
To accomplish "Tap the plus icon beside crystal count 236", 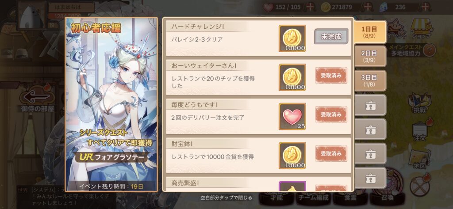I will coord(424,7).
